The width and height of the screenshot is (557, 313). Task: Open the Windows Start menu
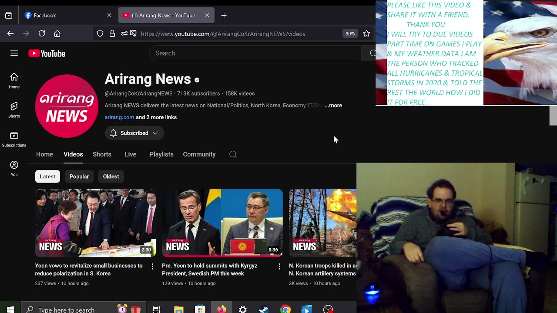coord(10,310)
